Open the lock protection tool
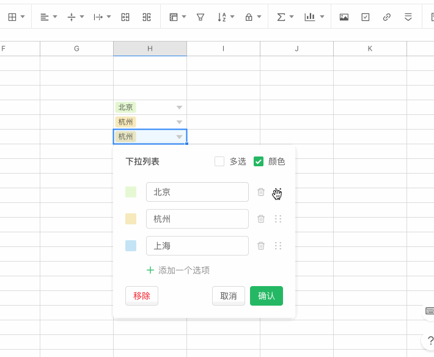434x357 pixels. point(249,17)
